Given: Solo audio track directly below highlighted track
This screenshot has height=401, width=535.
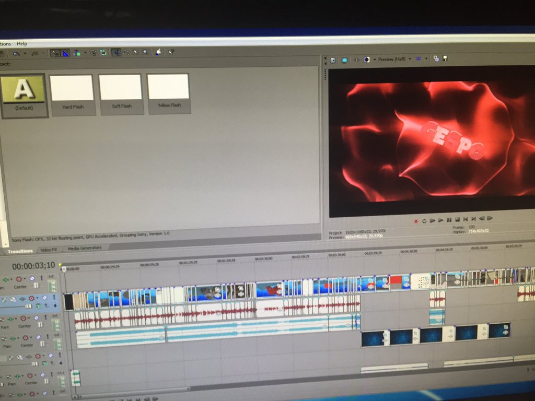Looking at the screenshot, I should point(45,317).
